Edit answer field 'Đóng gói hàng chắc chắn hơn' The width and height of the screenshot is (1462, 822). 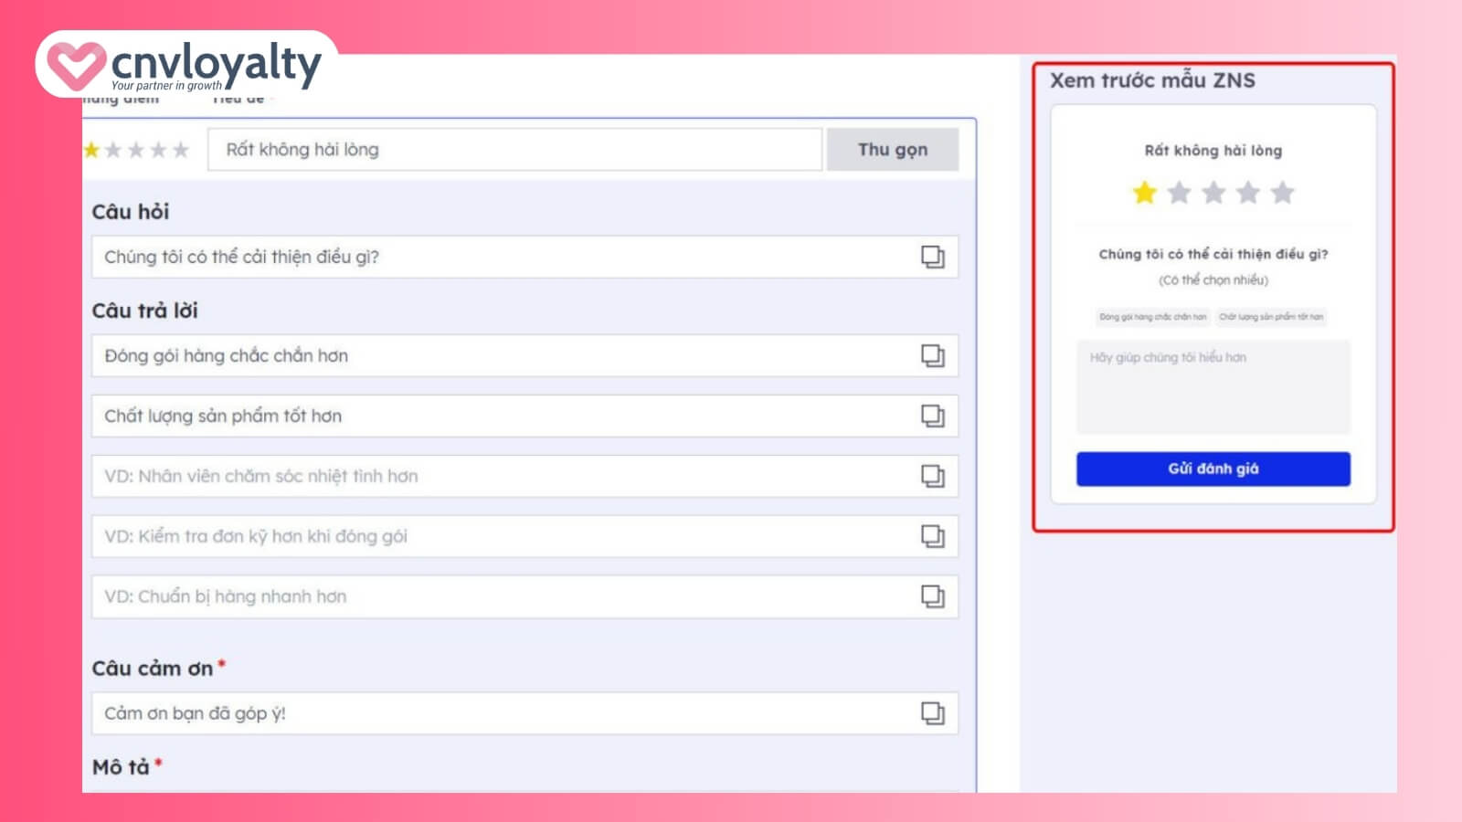click(x=524, y=355)
